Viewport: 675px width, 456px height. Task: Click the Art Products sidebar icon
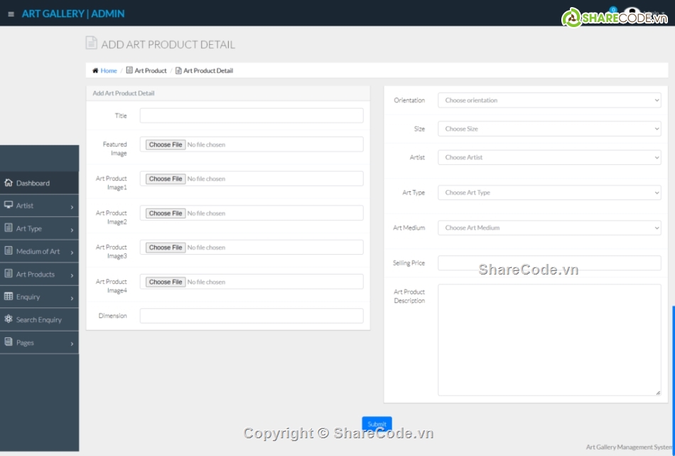click(9, 274)
